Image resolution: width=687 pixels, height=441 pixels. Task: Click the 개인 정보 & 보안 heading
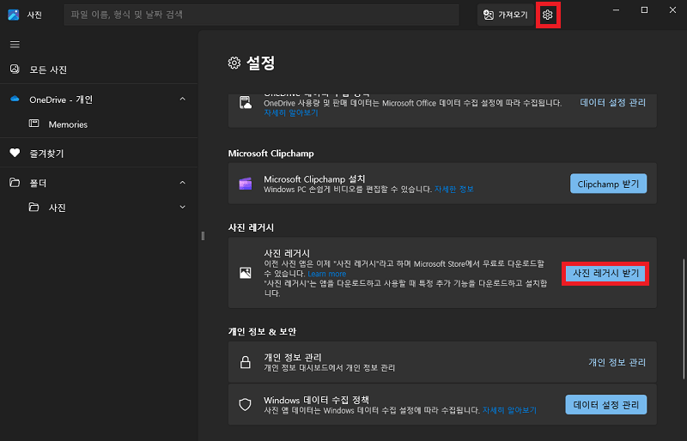(262, 331)
